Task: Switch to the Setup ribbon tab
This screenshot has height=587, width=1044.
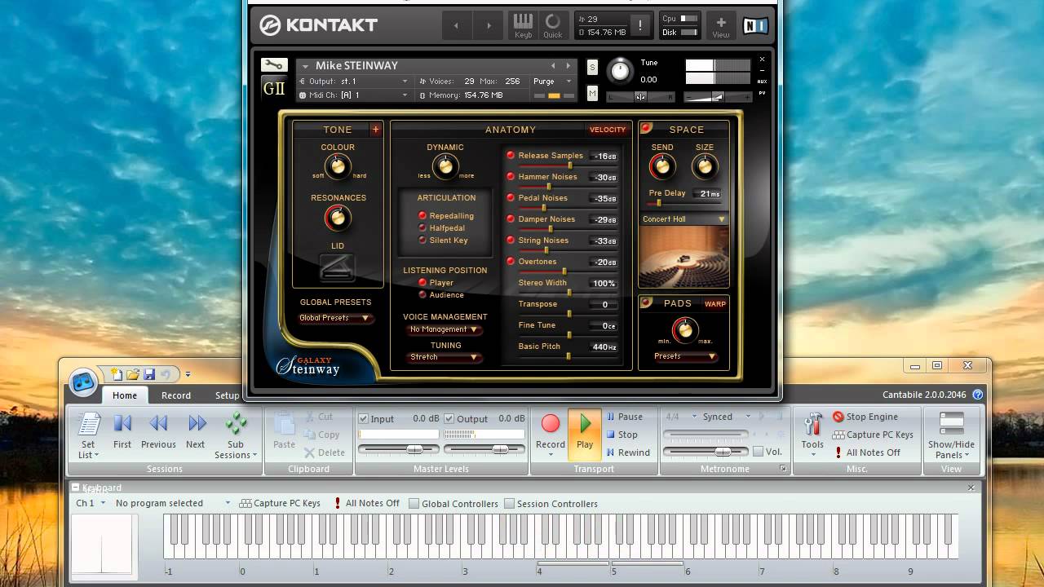Action: [227, 395]
